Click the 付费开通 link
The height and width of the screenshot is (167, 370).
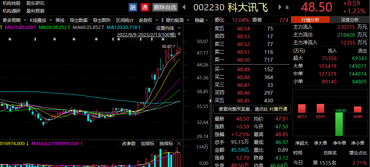(278, 109)
